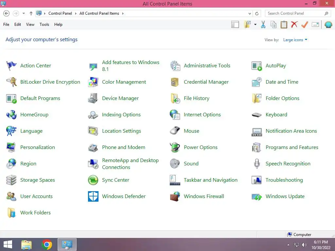Expand the folder toolbar button dropdown arrow
335x251 pixels.
(255, 25)
